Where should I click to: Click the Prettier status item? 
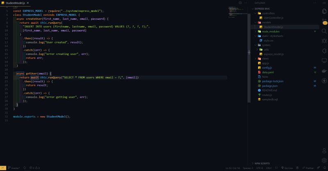pos(308,168)
